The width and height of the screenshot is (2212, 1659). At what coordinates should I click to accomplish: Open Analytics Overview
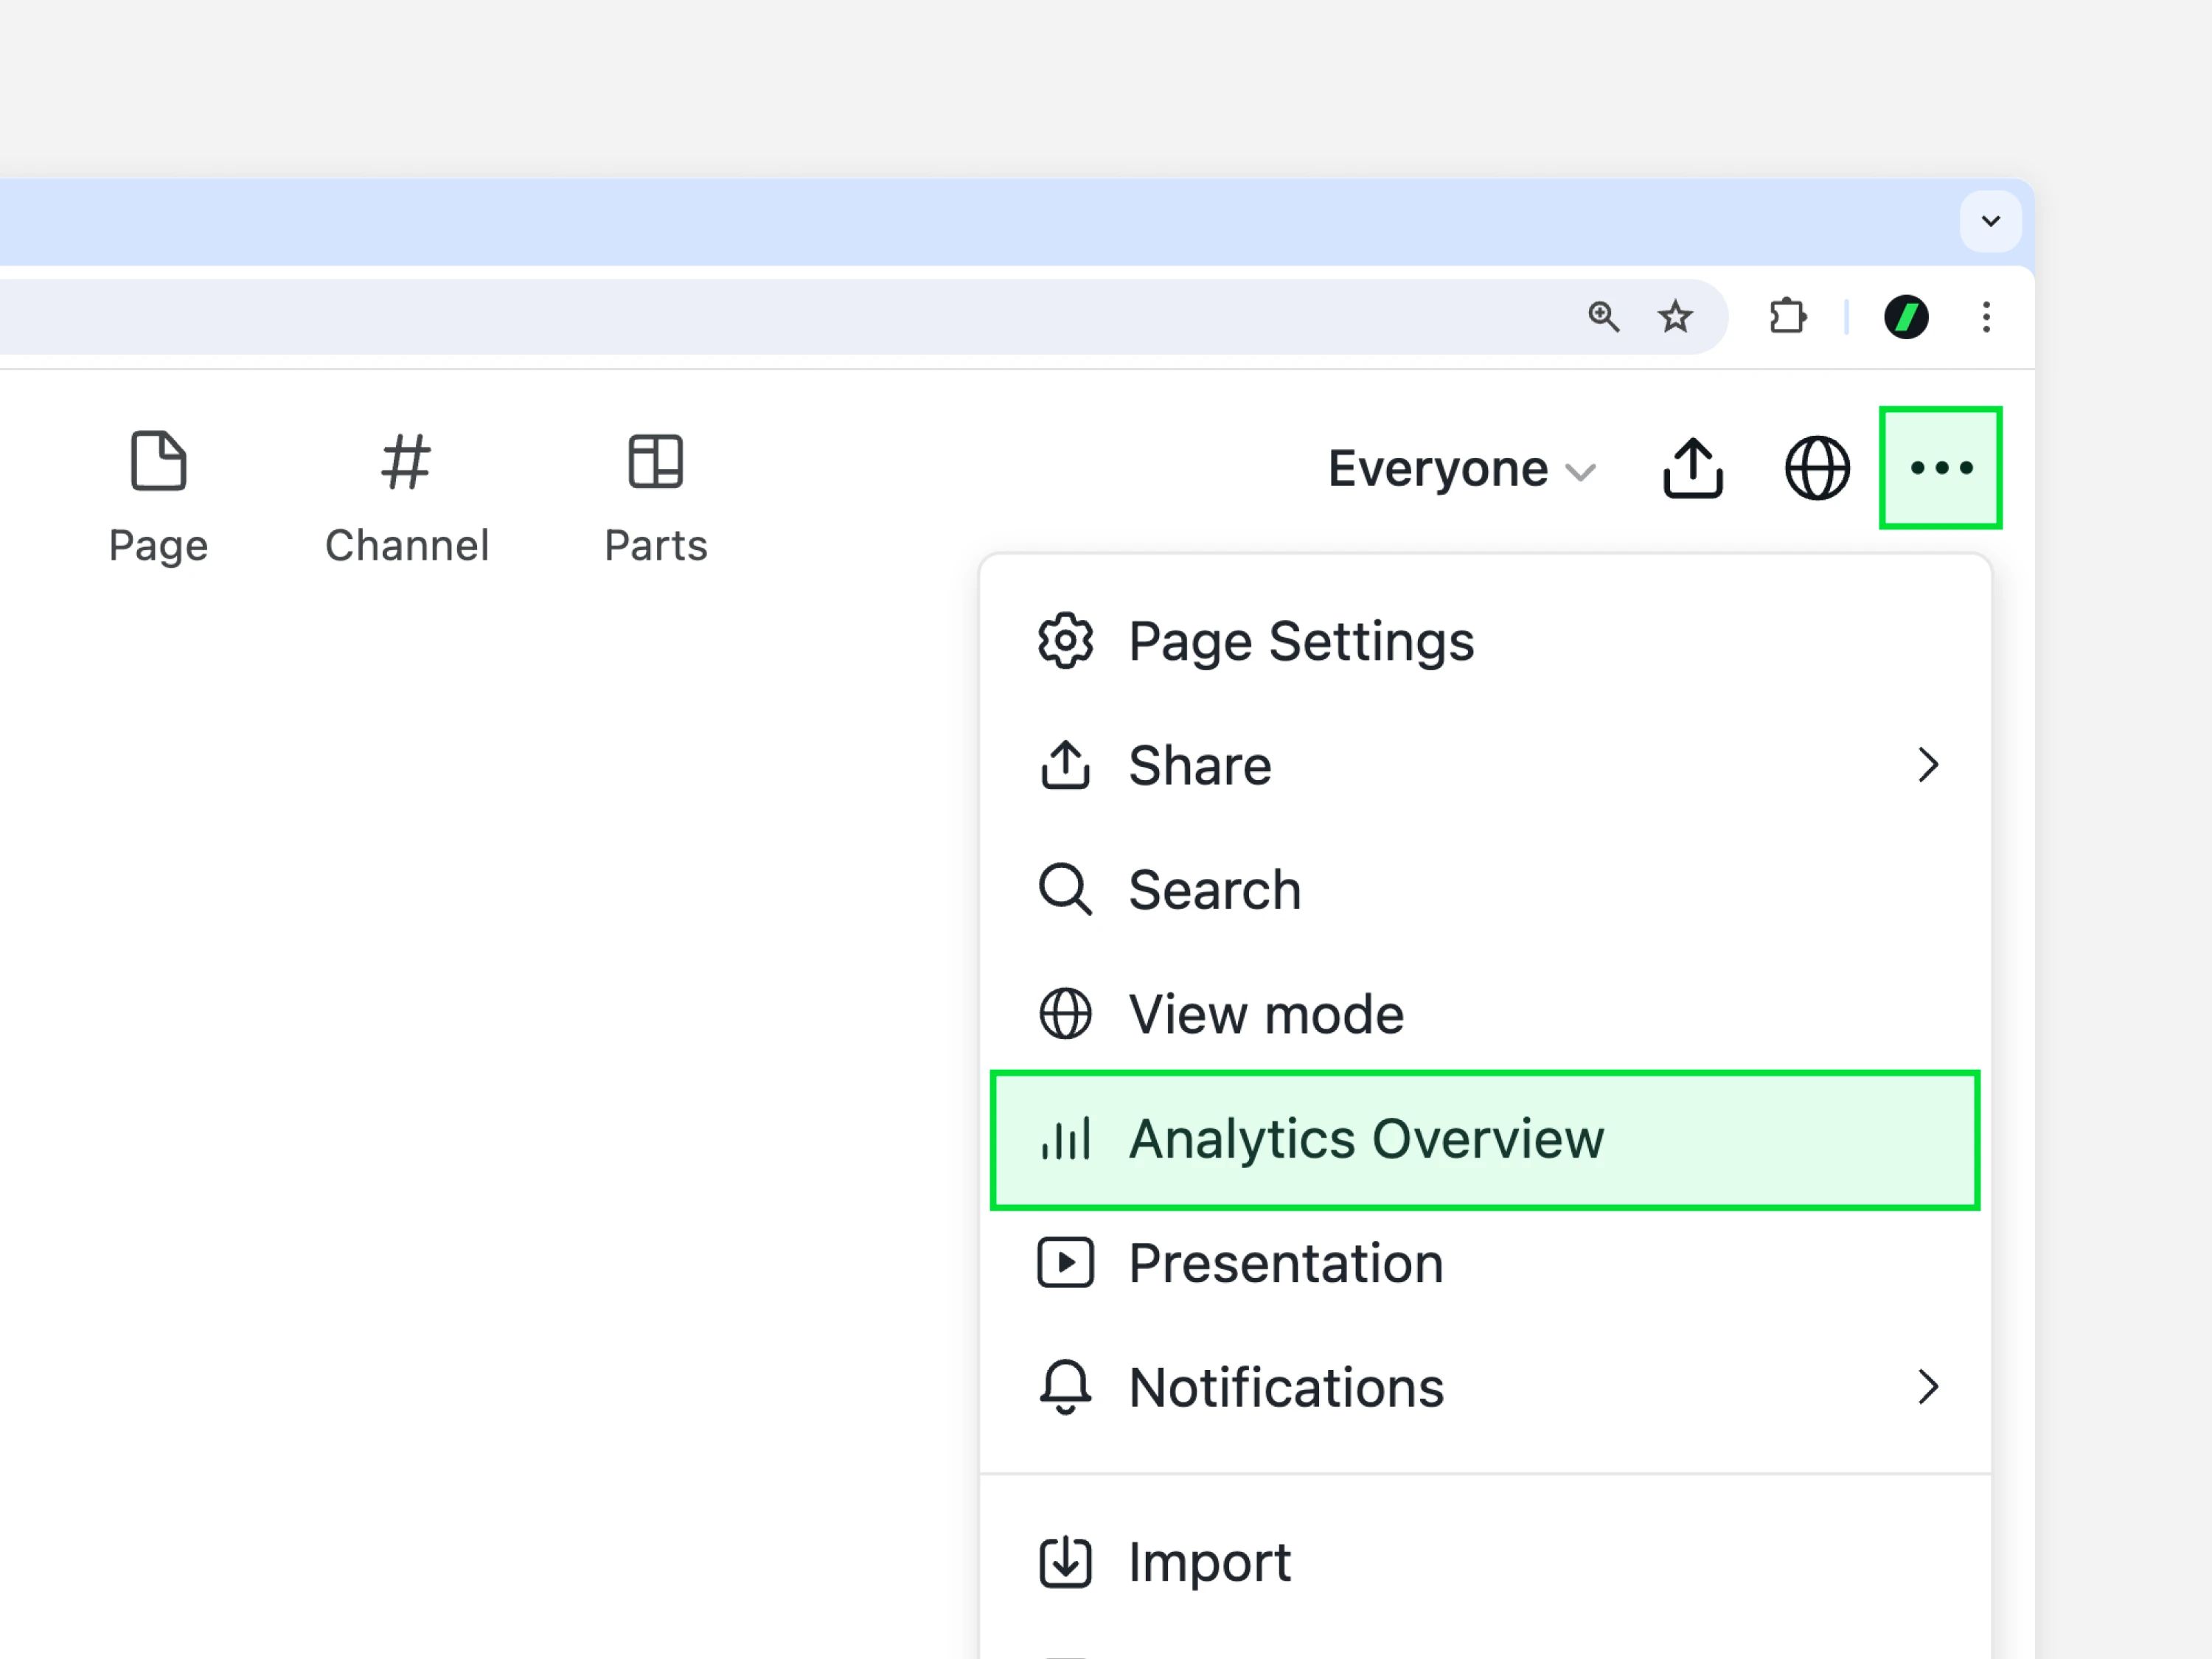coord(1485,1140)
